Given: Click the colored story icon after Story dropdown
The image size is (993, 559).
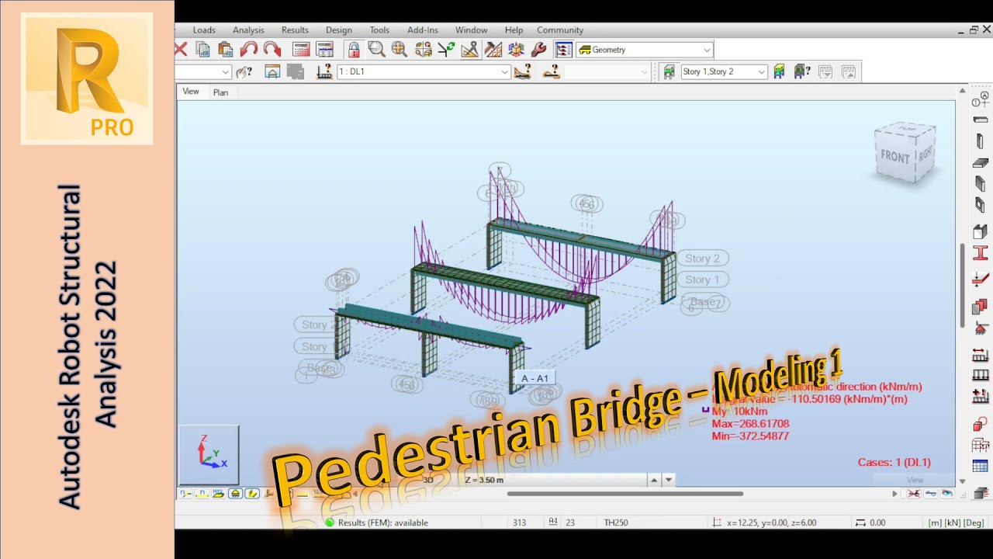Looking at the screenshot, I should click(779, 71).
